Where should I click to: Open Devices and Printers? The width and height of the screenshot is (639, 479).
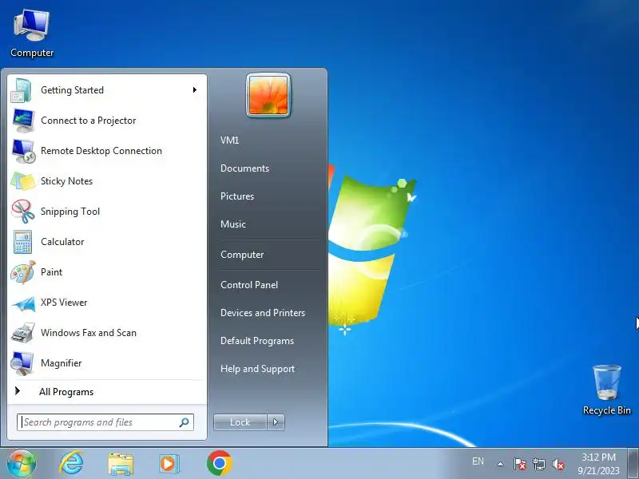(263, 313)
